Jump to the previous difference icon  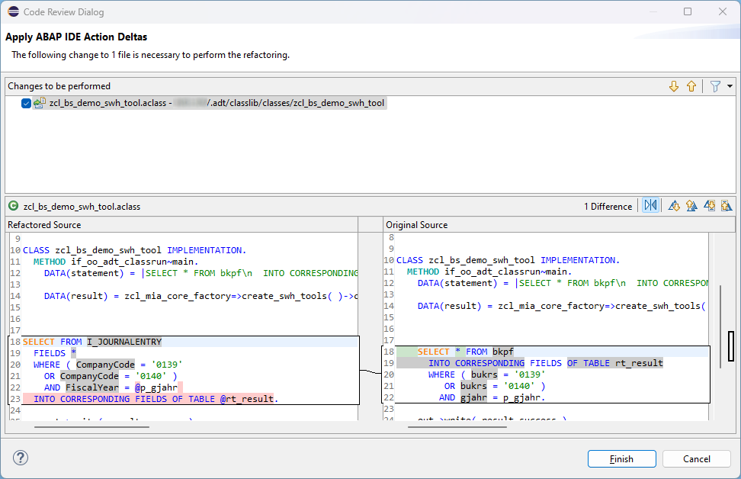point(691,206)
